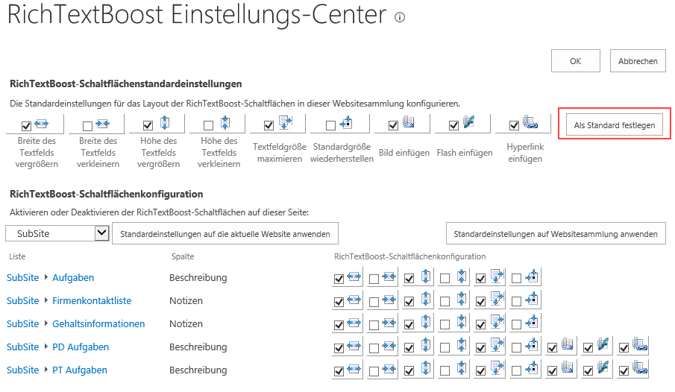Click the Standardgröße wiederherstellen icon in defaults

[x=345, y=123]
